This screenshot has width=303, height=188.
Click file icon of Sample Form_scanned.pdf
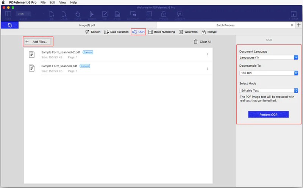pyautogui.click(x=32, y=68)
